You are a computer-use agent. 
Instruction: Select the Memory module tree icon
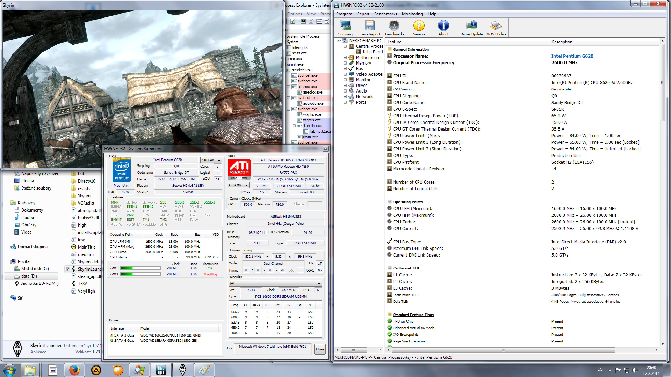pos(352,63)
